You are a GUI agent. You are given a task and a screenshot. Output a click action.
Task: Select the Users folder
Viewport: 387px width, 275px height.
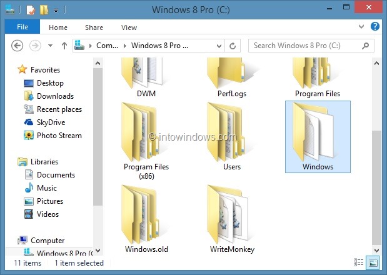pos(232,137)
